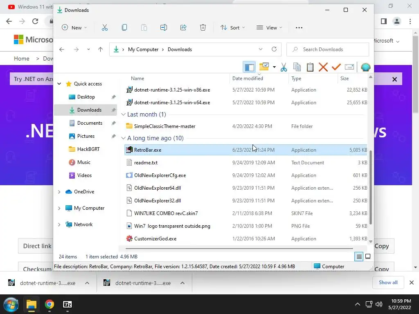Click the rename field icon in lower toolbar
Screen dimensions: 419x314
[349, 67]
